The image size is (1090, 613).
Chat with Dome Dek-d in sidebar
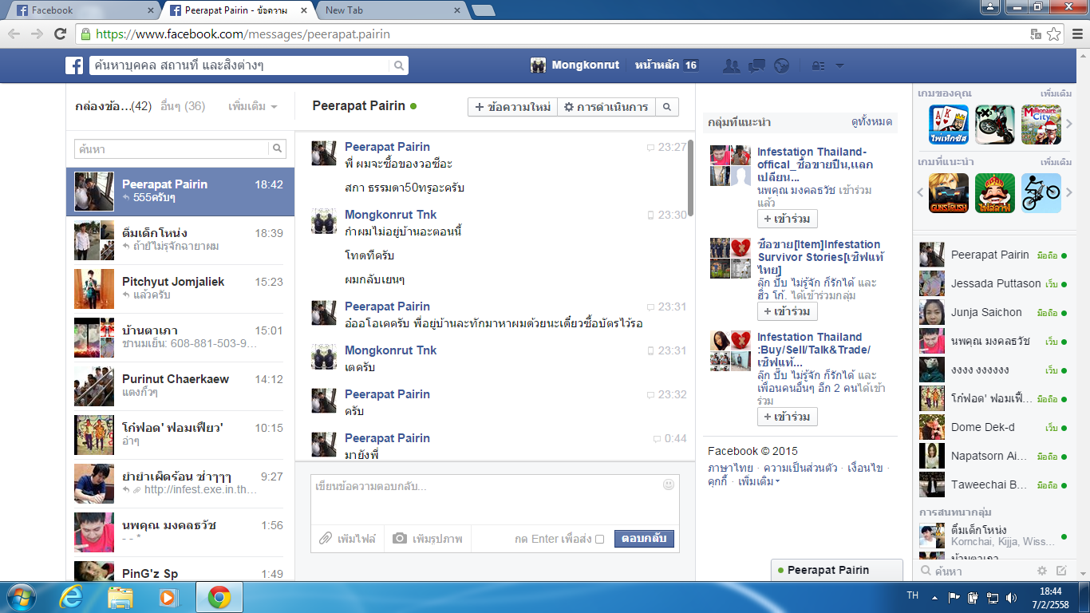(993, 427)
